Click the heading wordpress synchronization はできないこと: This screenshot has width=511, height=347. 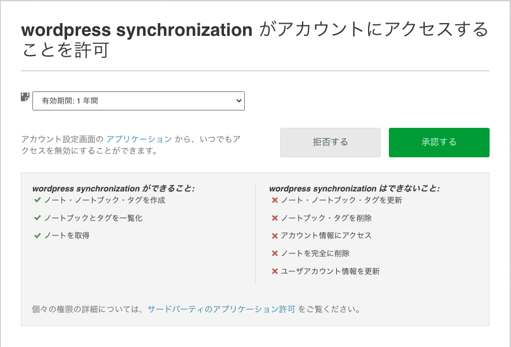coord(354,189)
